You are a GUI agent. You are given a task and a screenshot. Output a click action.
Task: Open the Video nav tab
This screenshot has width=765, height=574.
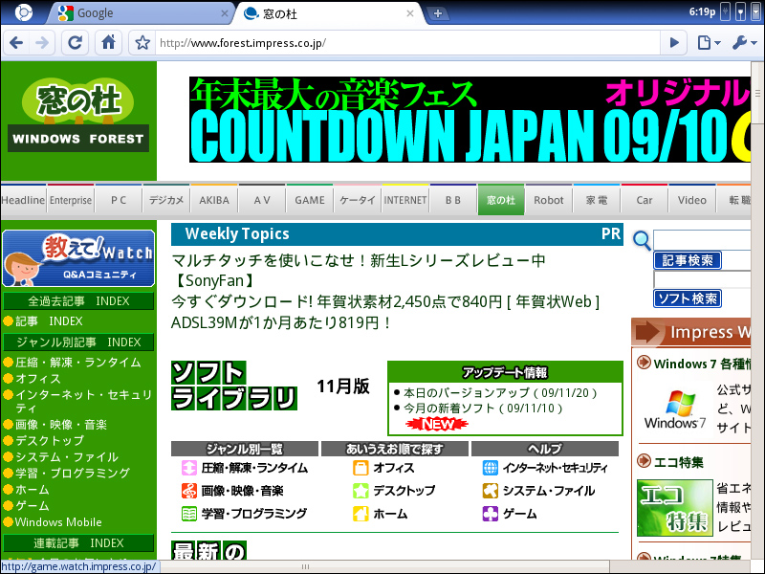pyautogui.click(x=692, y=200)
